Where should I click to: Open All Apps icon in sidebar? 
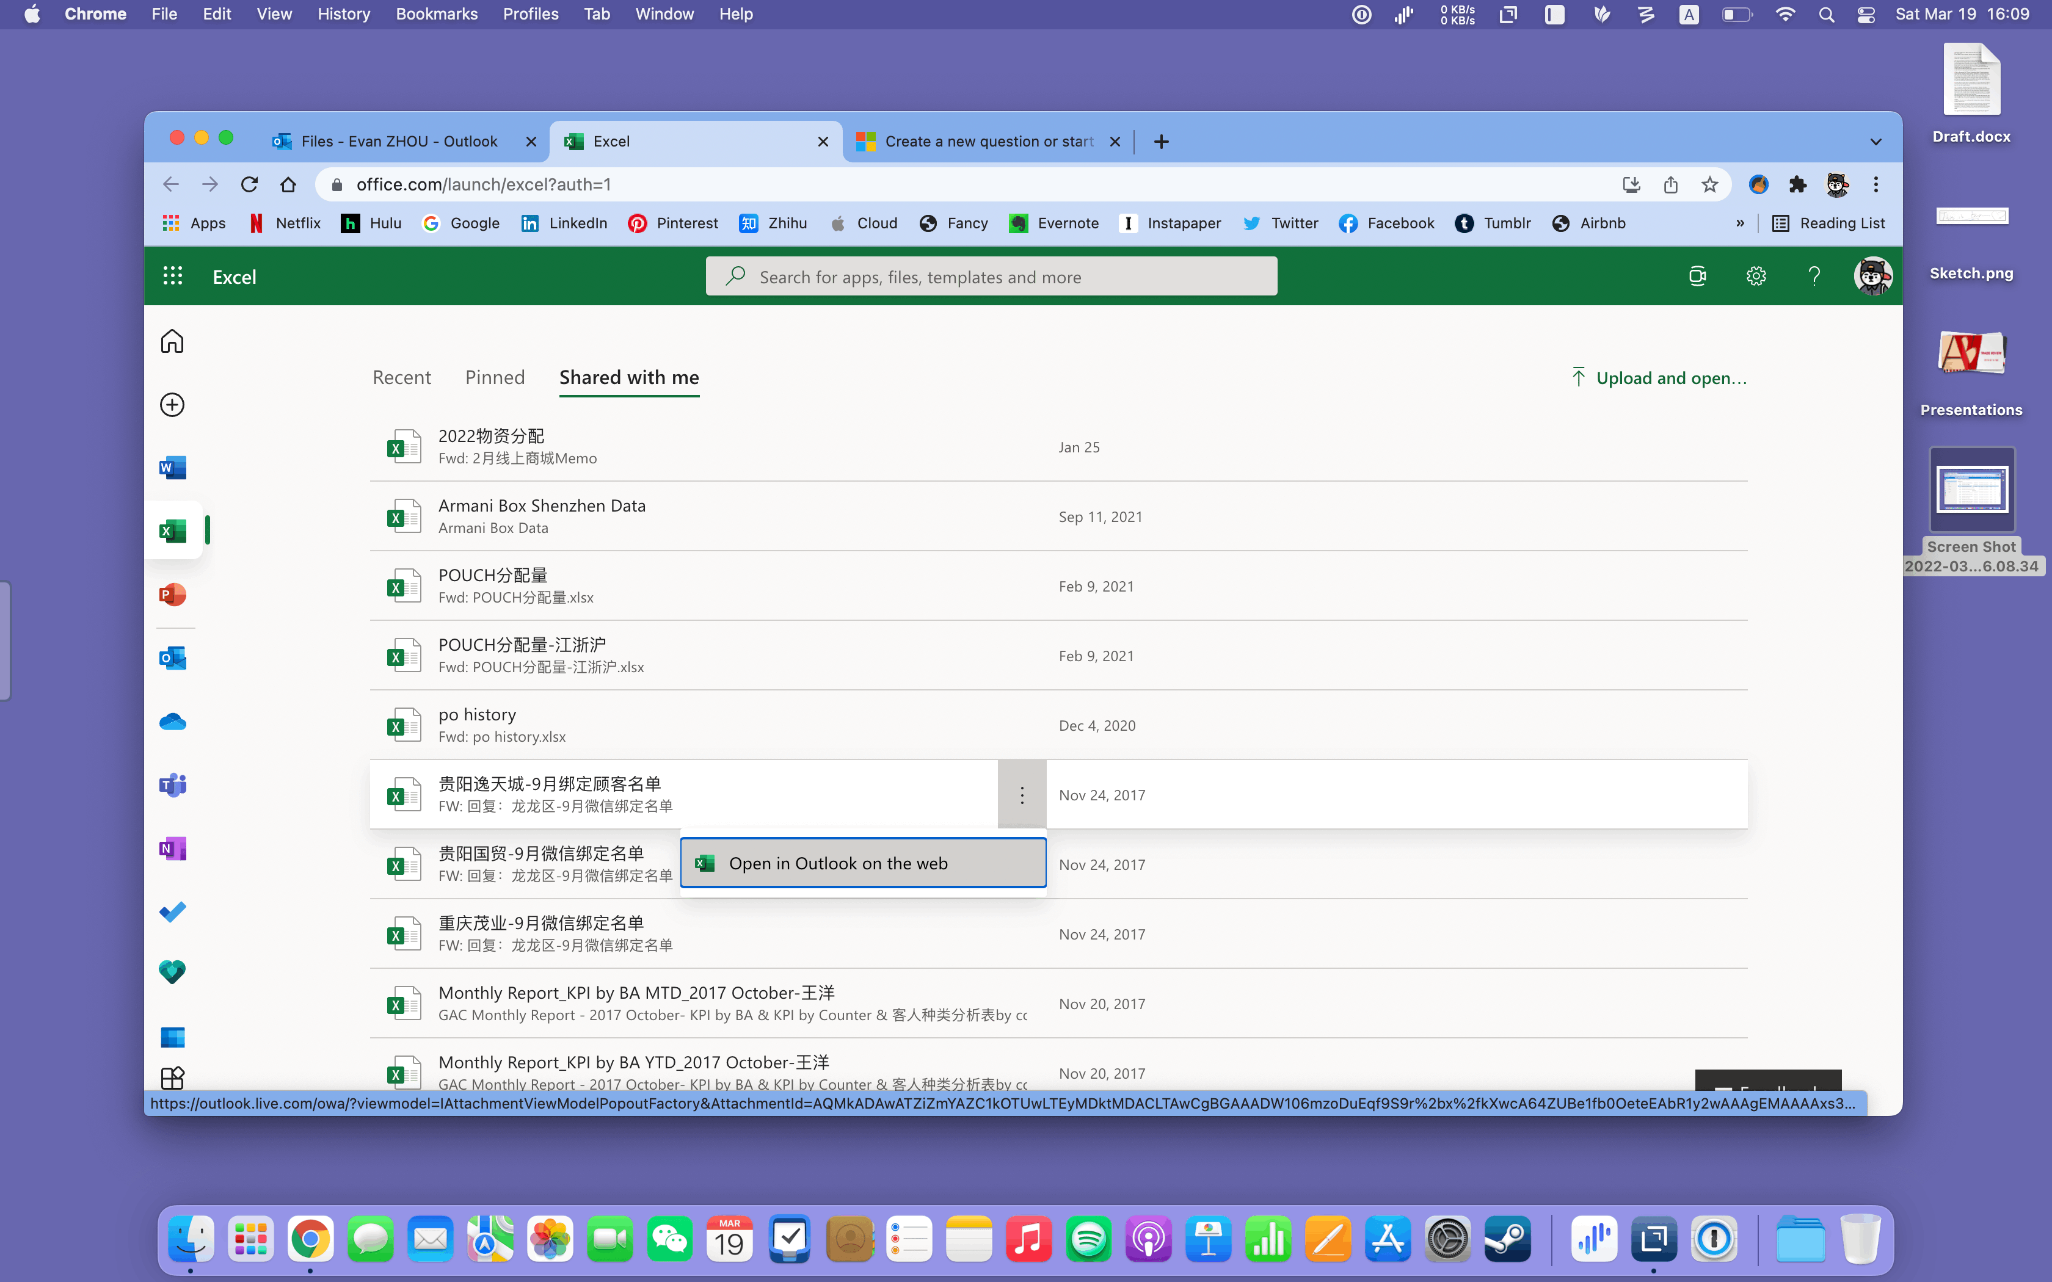(x=172, y=1077)
